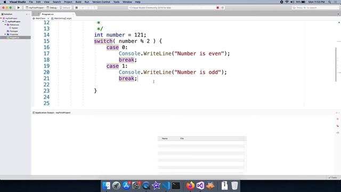Click the Name column header
The image size is (341, 192).
pyautogui.click(x=165, y=139)
